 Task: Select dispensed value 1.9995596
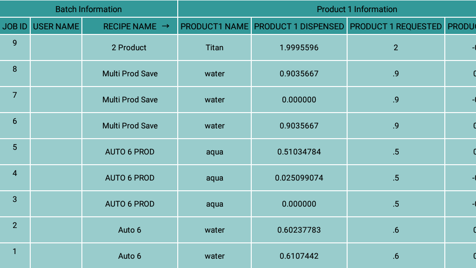point(299,47)
